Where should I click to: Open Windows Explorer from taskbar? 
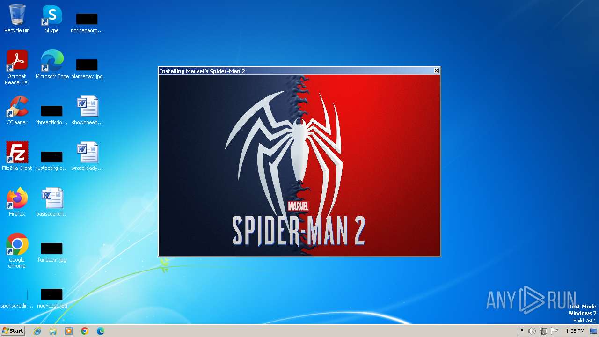pyautogui.click(x=53, y=331)
